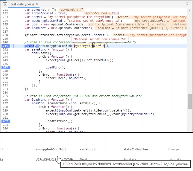Screen dimensions: 193x171
Task: Click the U2FsdGVkX18 encrypted value cell
Action: (x=54, y=159)
